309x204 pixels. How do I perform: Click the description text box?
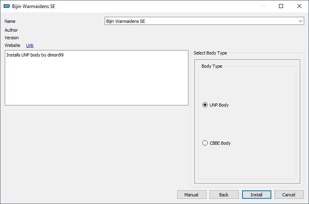pos(97,78)
